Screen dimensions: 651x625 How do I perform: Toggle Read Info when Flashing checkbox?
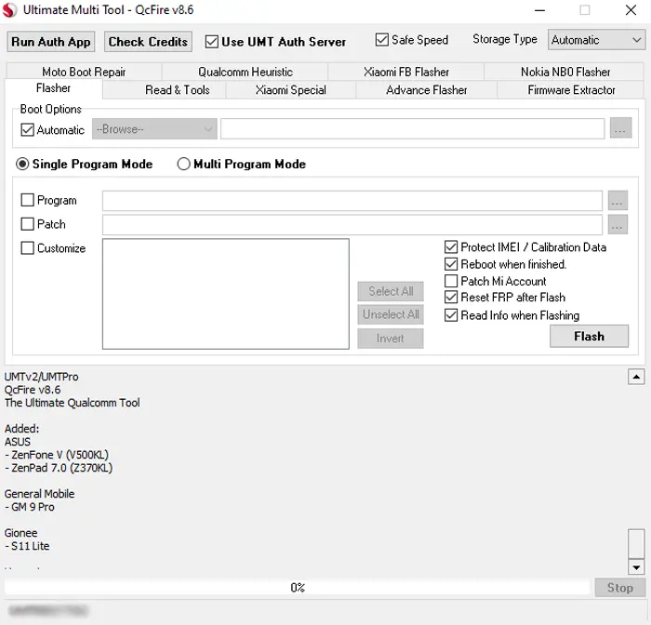click(x=451, y=315)
